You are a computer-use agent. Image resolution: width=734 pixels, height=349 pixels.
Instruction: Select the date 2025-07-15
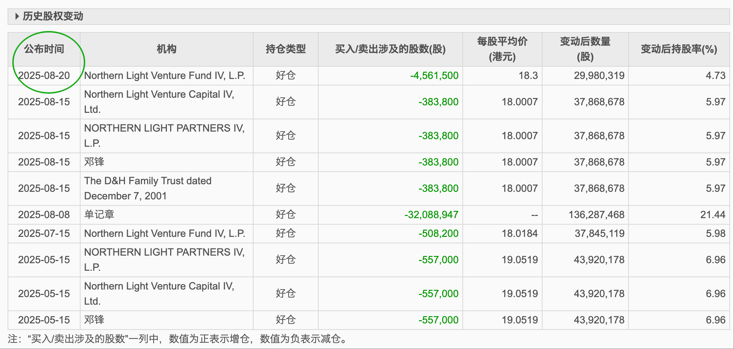[44, 233]
